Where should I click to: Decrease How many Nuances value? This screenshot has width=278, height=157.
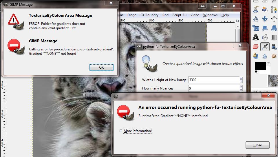[x=241, y=90]
